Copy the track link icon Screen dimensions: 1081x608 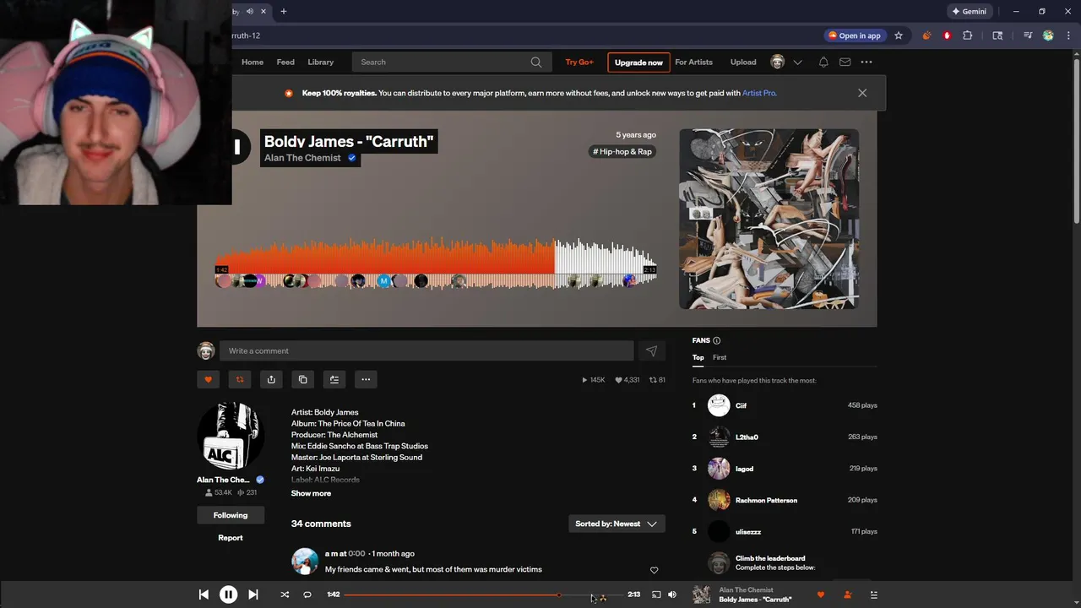click(302, 379)
